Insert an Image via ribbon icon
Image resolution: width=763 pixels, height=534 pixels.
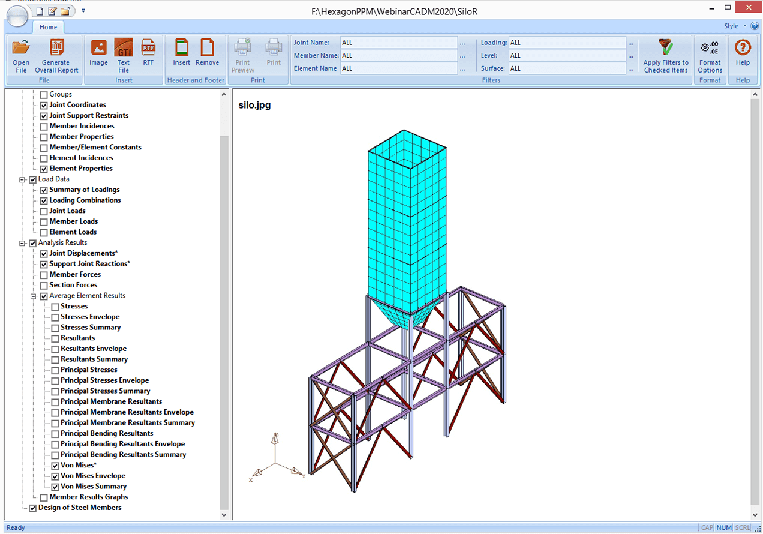click(98, 49)
